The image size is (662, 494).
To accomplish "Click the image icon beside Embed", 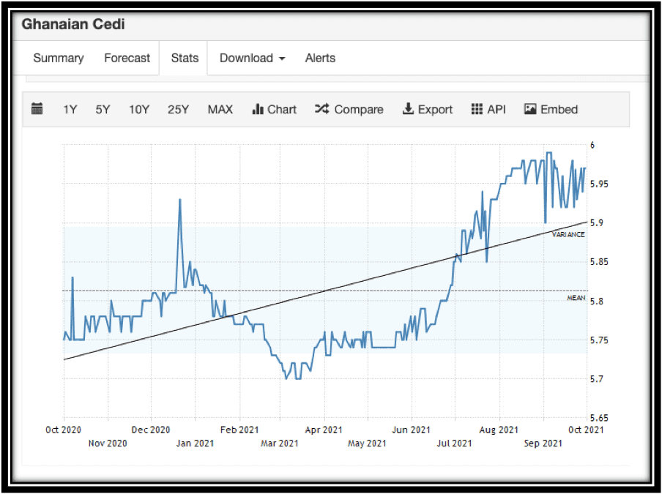I will [x=530, y=109].
